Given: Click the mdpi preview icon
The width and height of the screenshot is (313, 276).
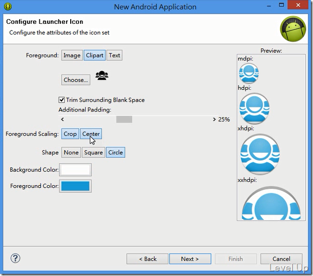Looking at the screenshot, I should point(249,73).
